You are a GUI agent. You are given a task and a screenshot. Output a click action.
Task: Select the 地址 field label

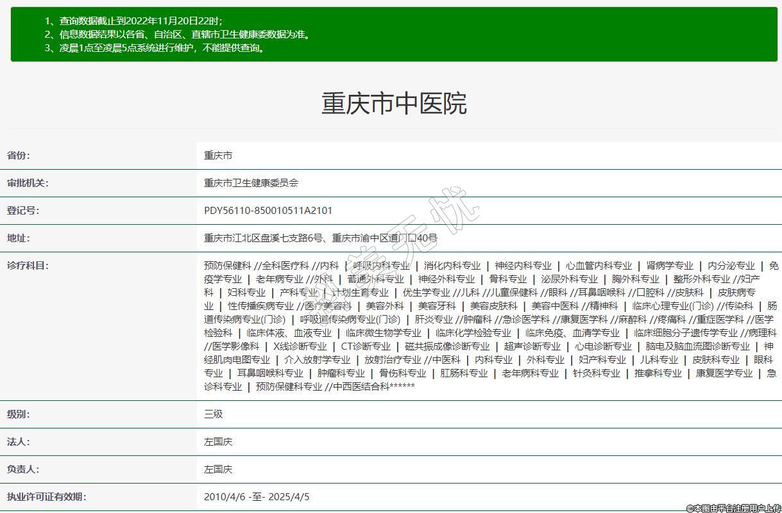(x=19, y=238)
